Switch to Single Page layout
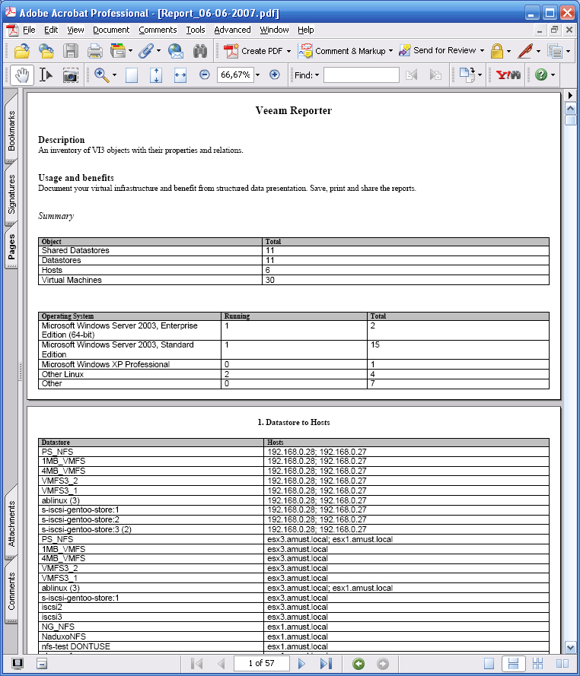Screen dimensions: 580x676 pos(489,664)
